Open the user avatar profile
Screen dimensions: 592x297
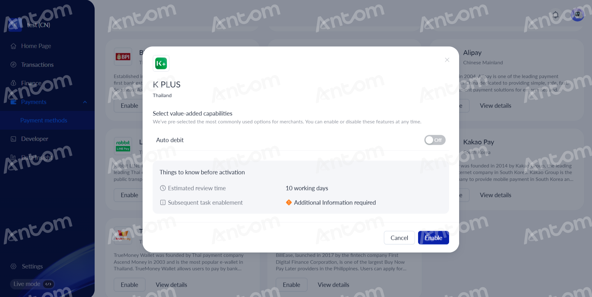(x=577, y=15)
